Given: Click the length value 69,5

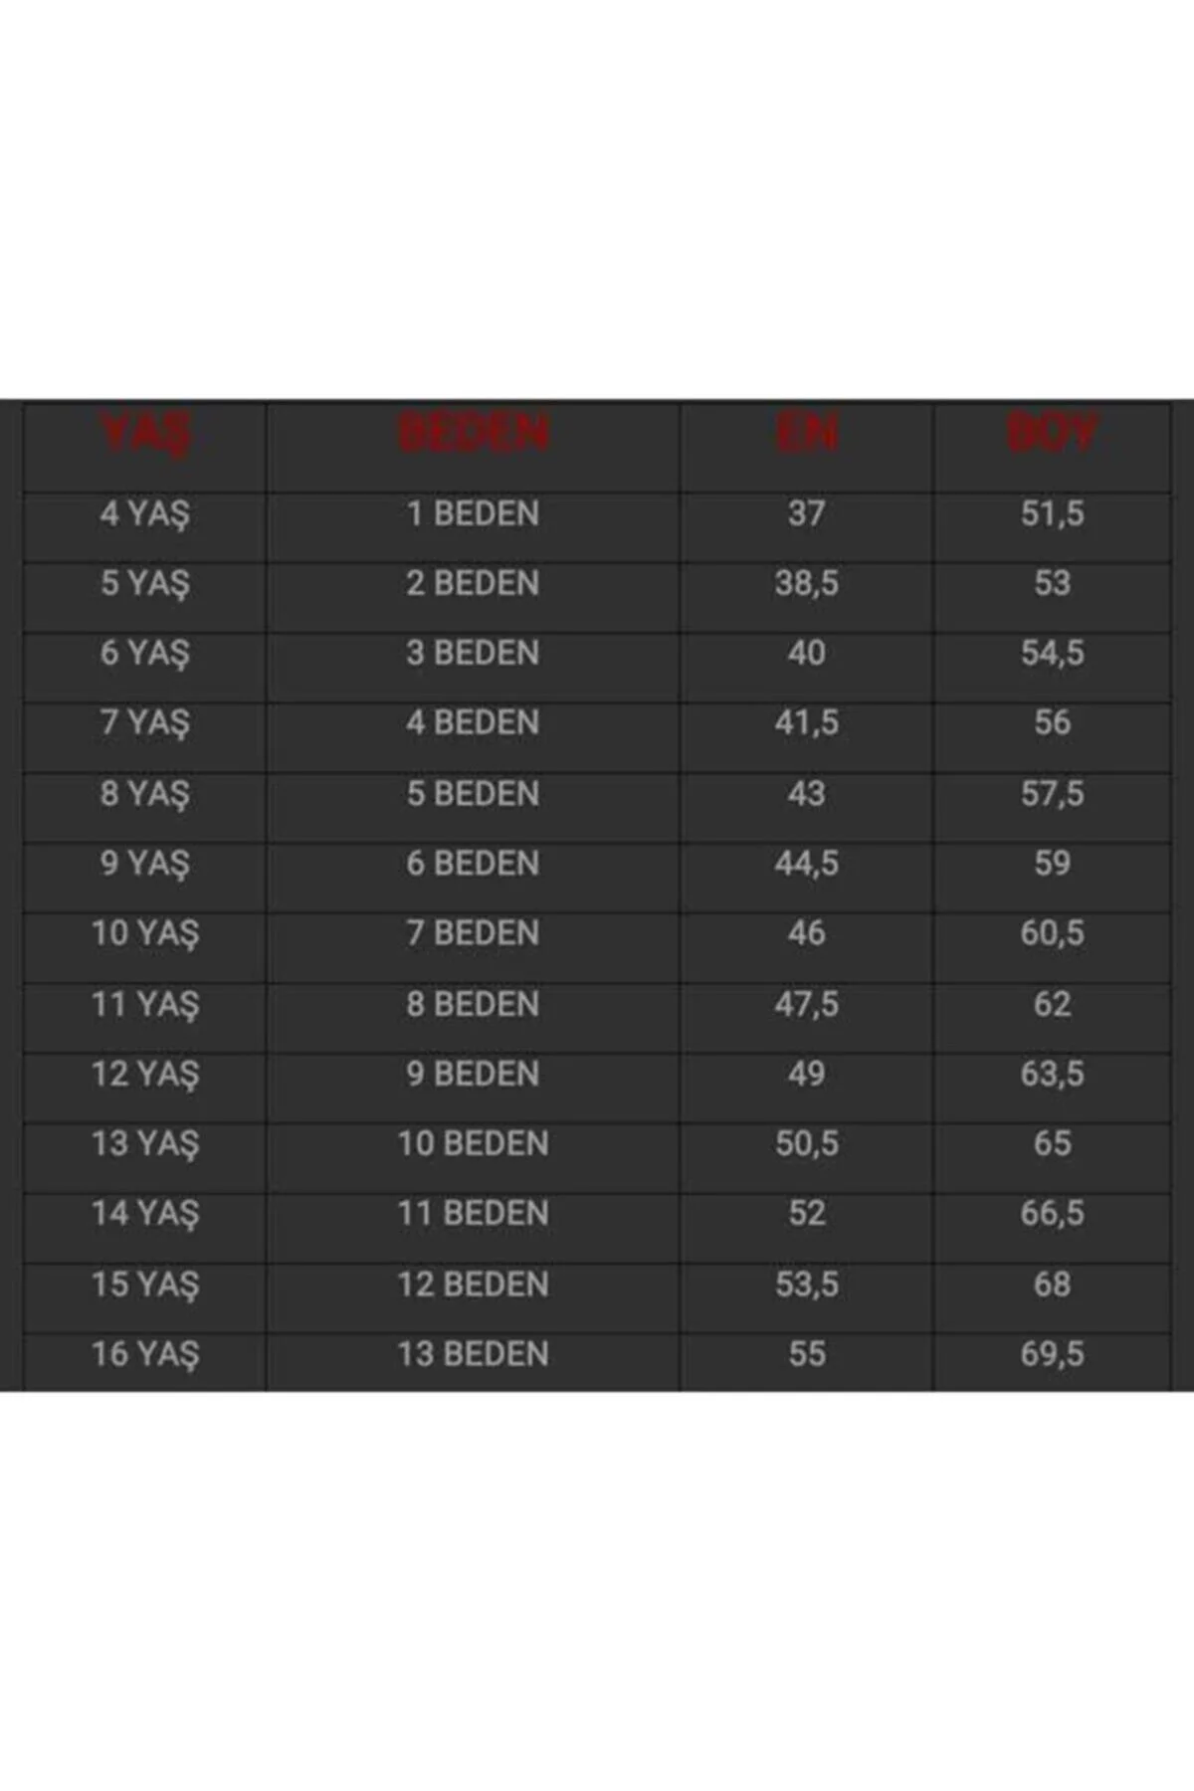Looking at the screenshot, I should (1052, 1354).
